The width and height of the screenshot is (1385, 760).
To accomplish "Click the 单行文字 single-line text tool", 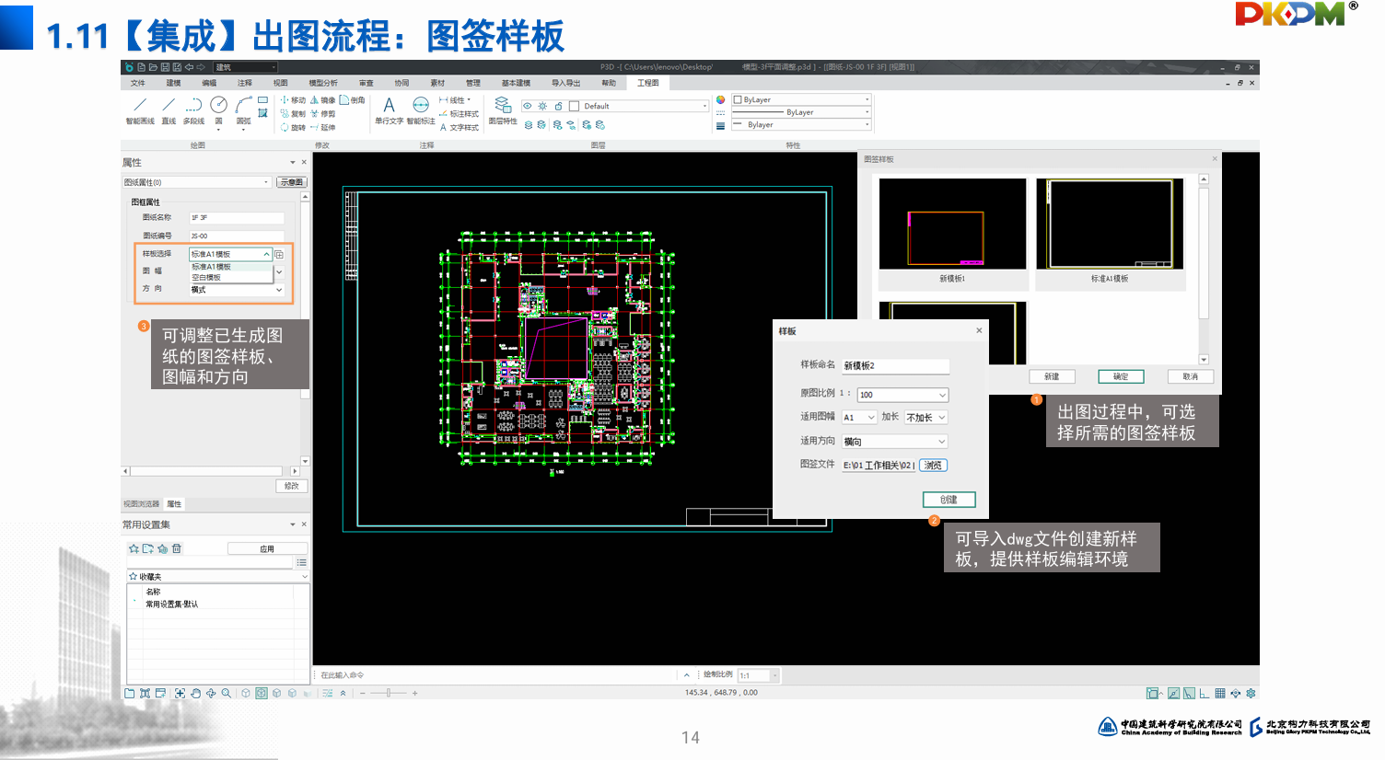I will (x=389, y=109).
